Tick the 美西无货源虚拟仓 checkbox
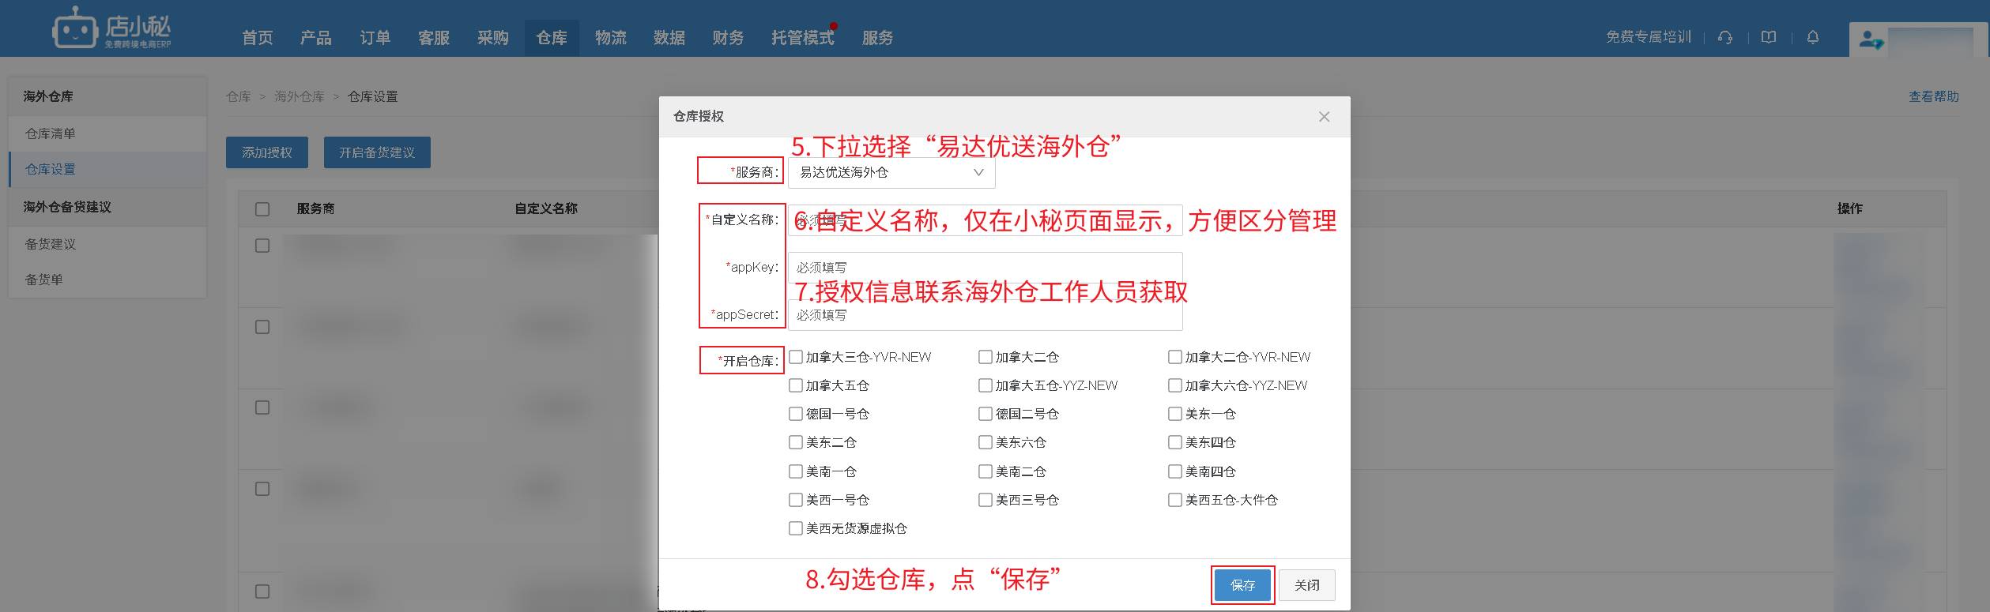This screenshot has height=612, width=1990. 796,528
